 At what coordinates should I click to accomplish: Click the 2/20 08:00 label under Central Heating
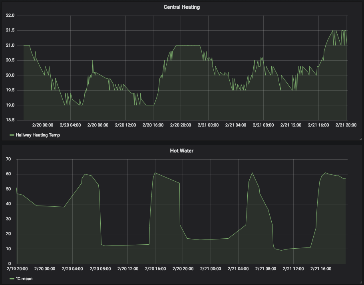(98, 125)
